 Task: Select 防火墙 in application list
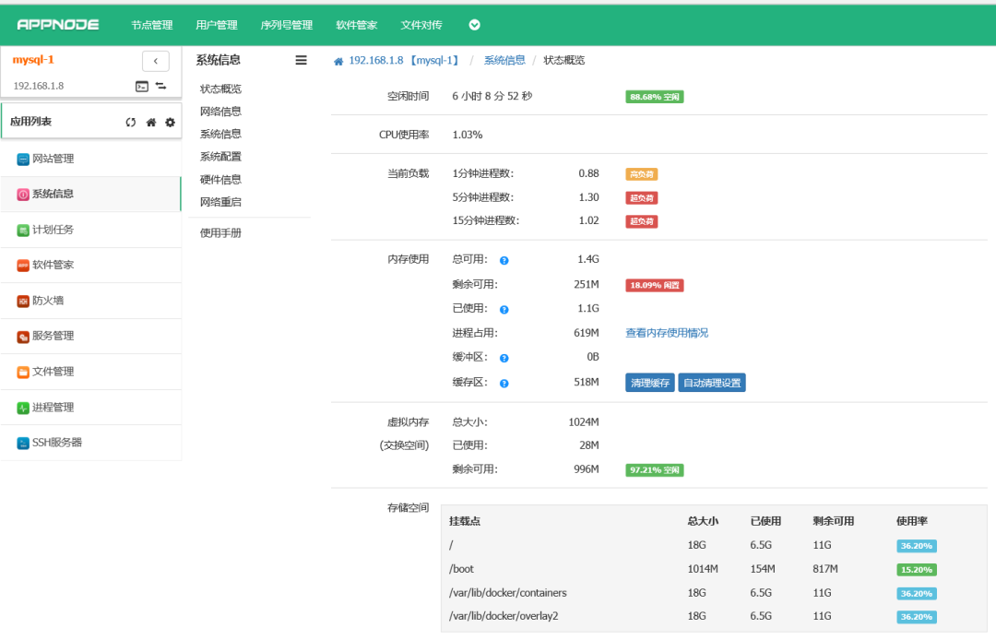click(90, 301)
